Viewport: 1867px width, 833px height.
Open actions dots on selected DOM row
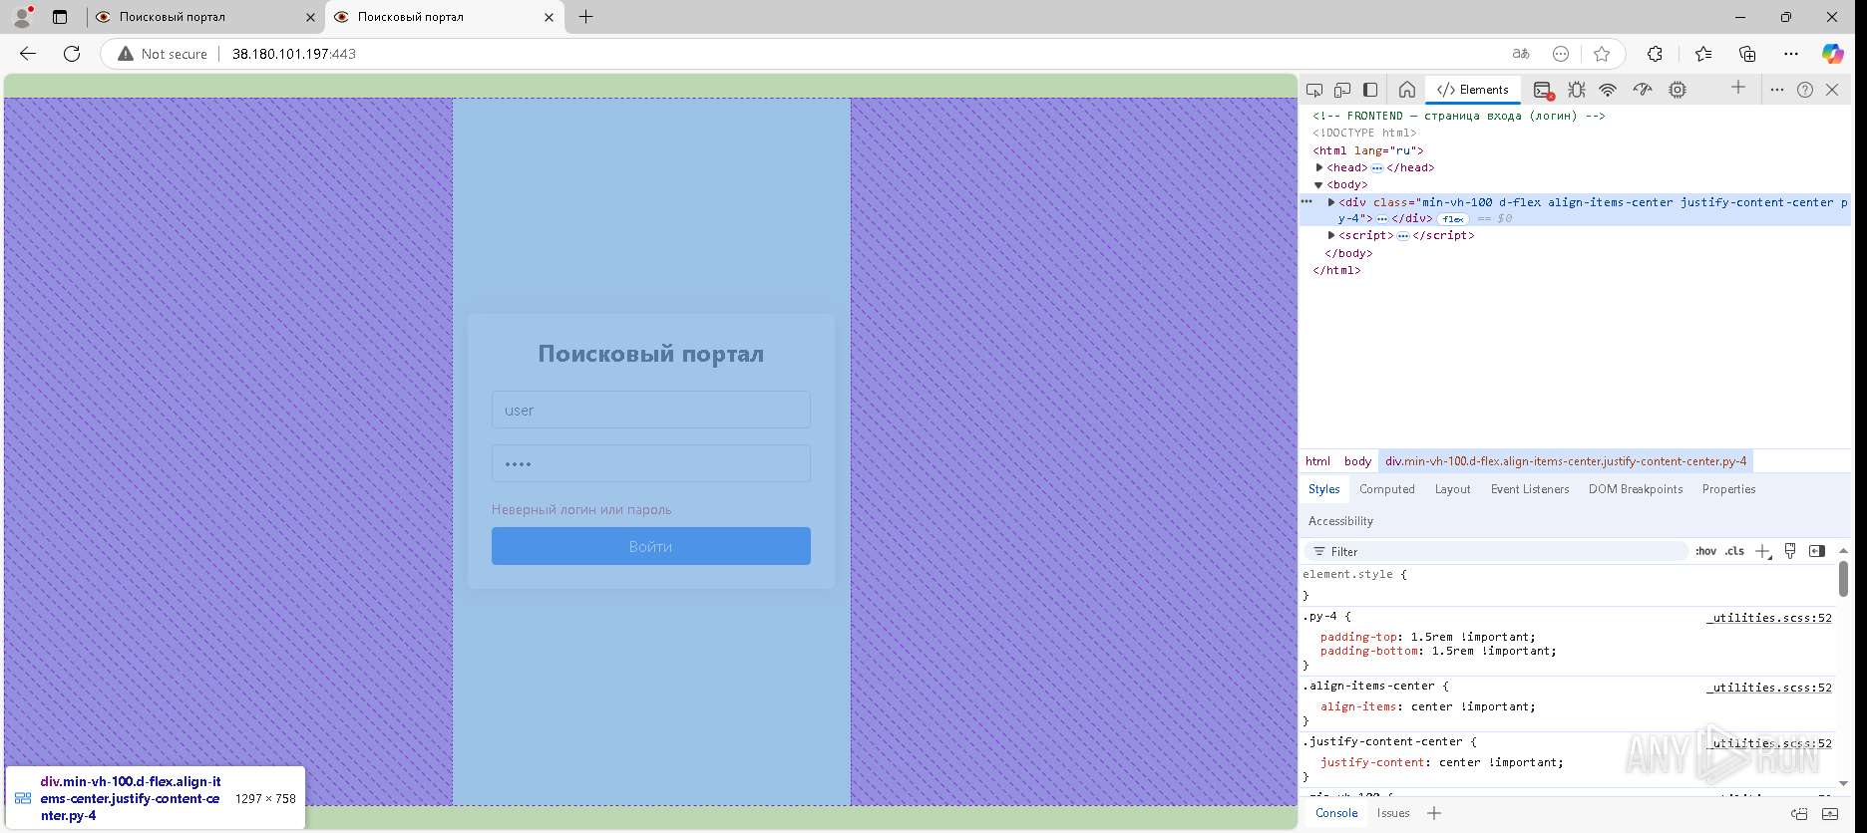[1307, 201]
